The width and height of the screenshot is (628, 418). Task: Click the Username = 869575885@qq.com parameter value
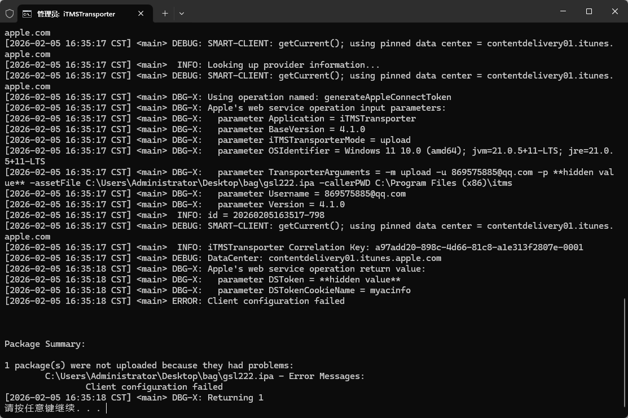365,194
